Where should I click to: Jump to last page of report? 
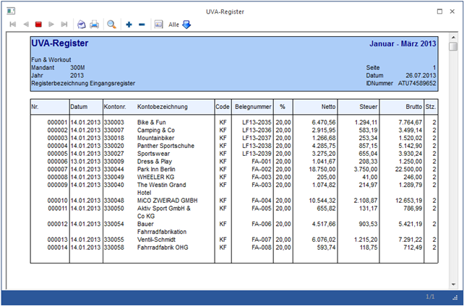(65, 24)
